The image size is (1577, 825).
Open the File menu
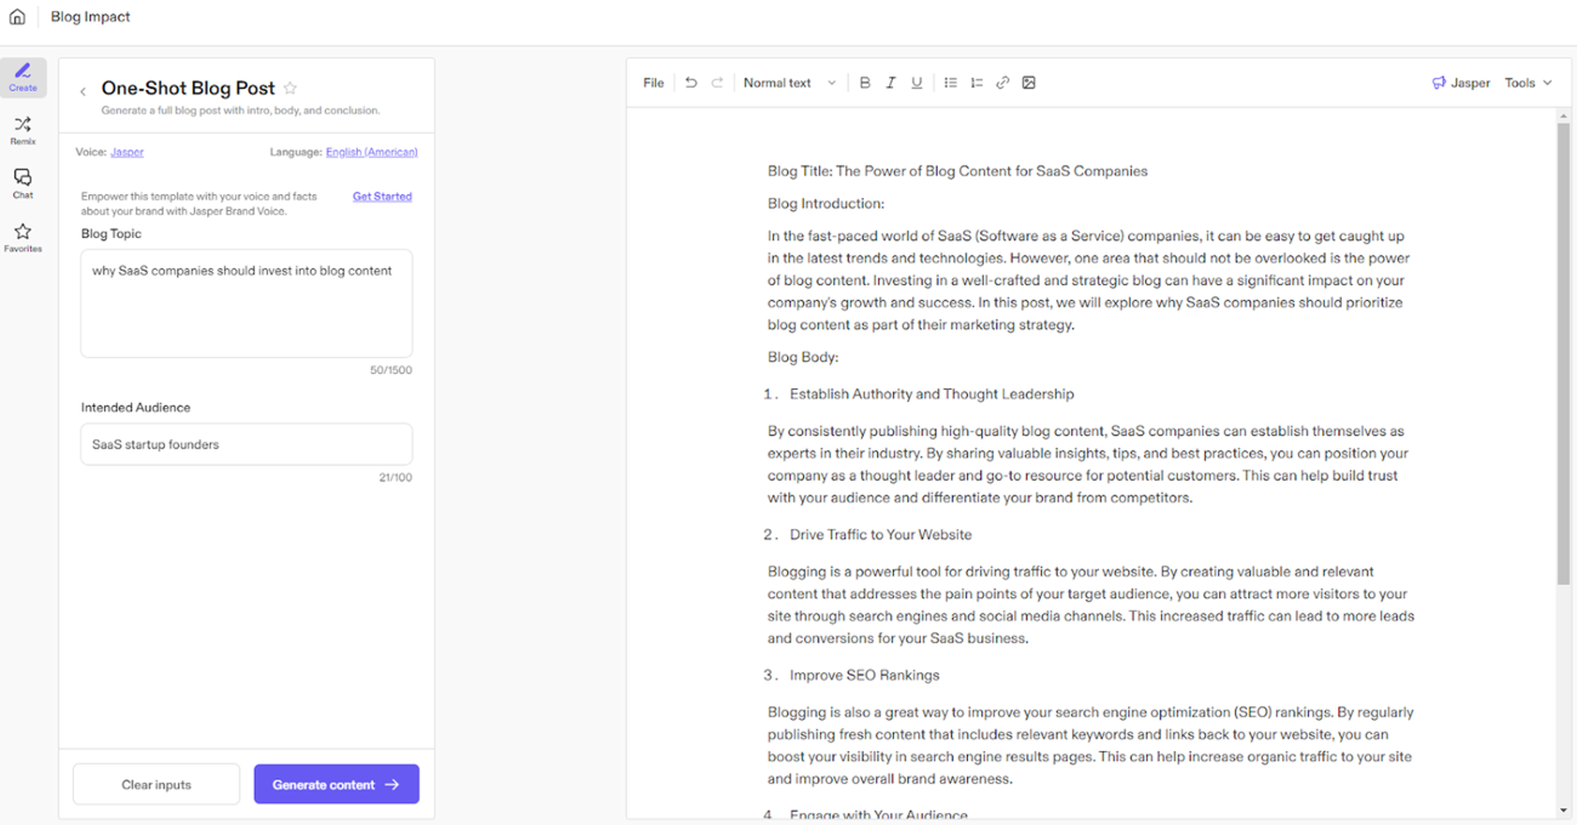pyautogui.click(x=653, y=83)
